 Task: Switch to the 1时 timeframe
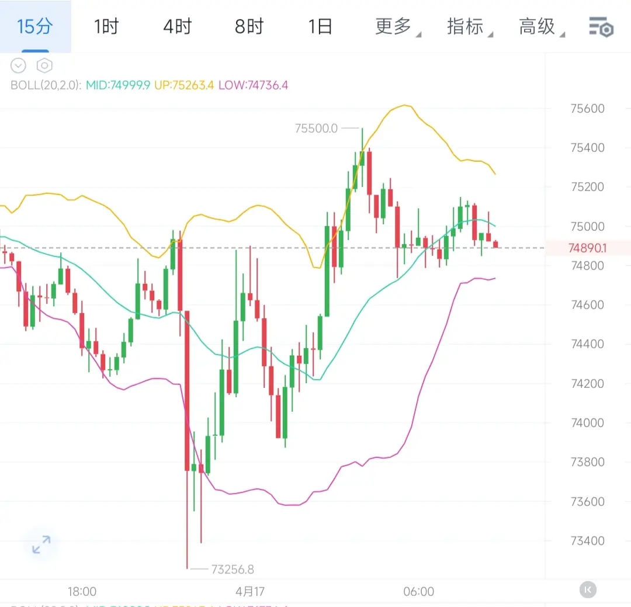[106, 26]
